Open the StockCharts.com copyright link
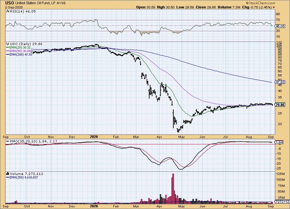This screenshot has height=209, width=290. 260,3
